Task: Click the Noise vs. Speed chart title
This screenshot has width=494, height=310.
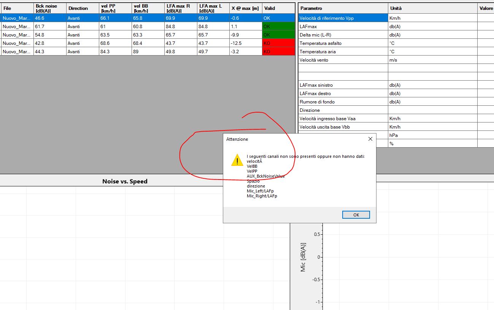Action: pos(125,181)
